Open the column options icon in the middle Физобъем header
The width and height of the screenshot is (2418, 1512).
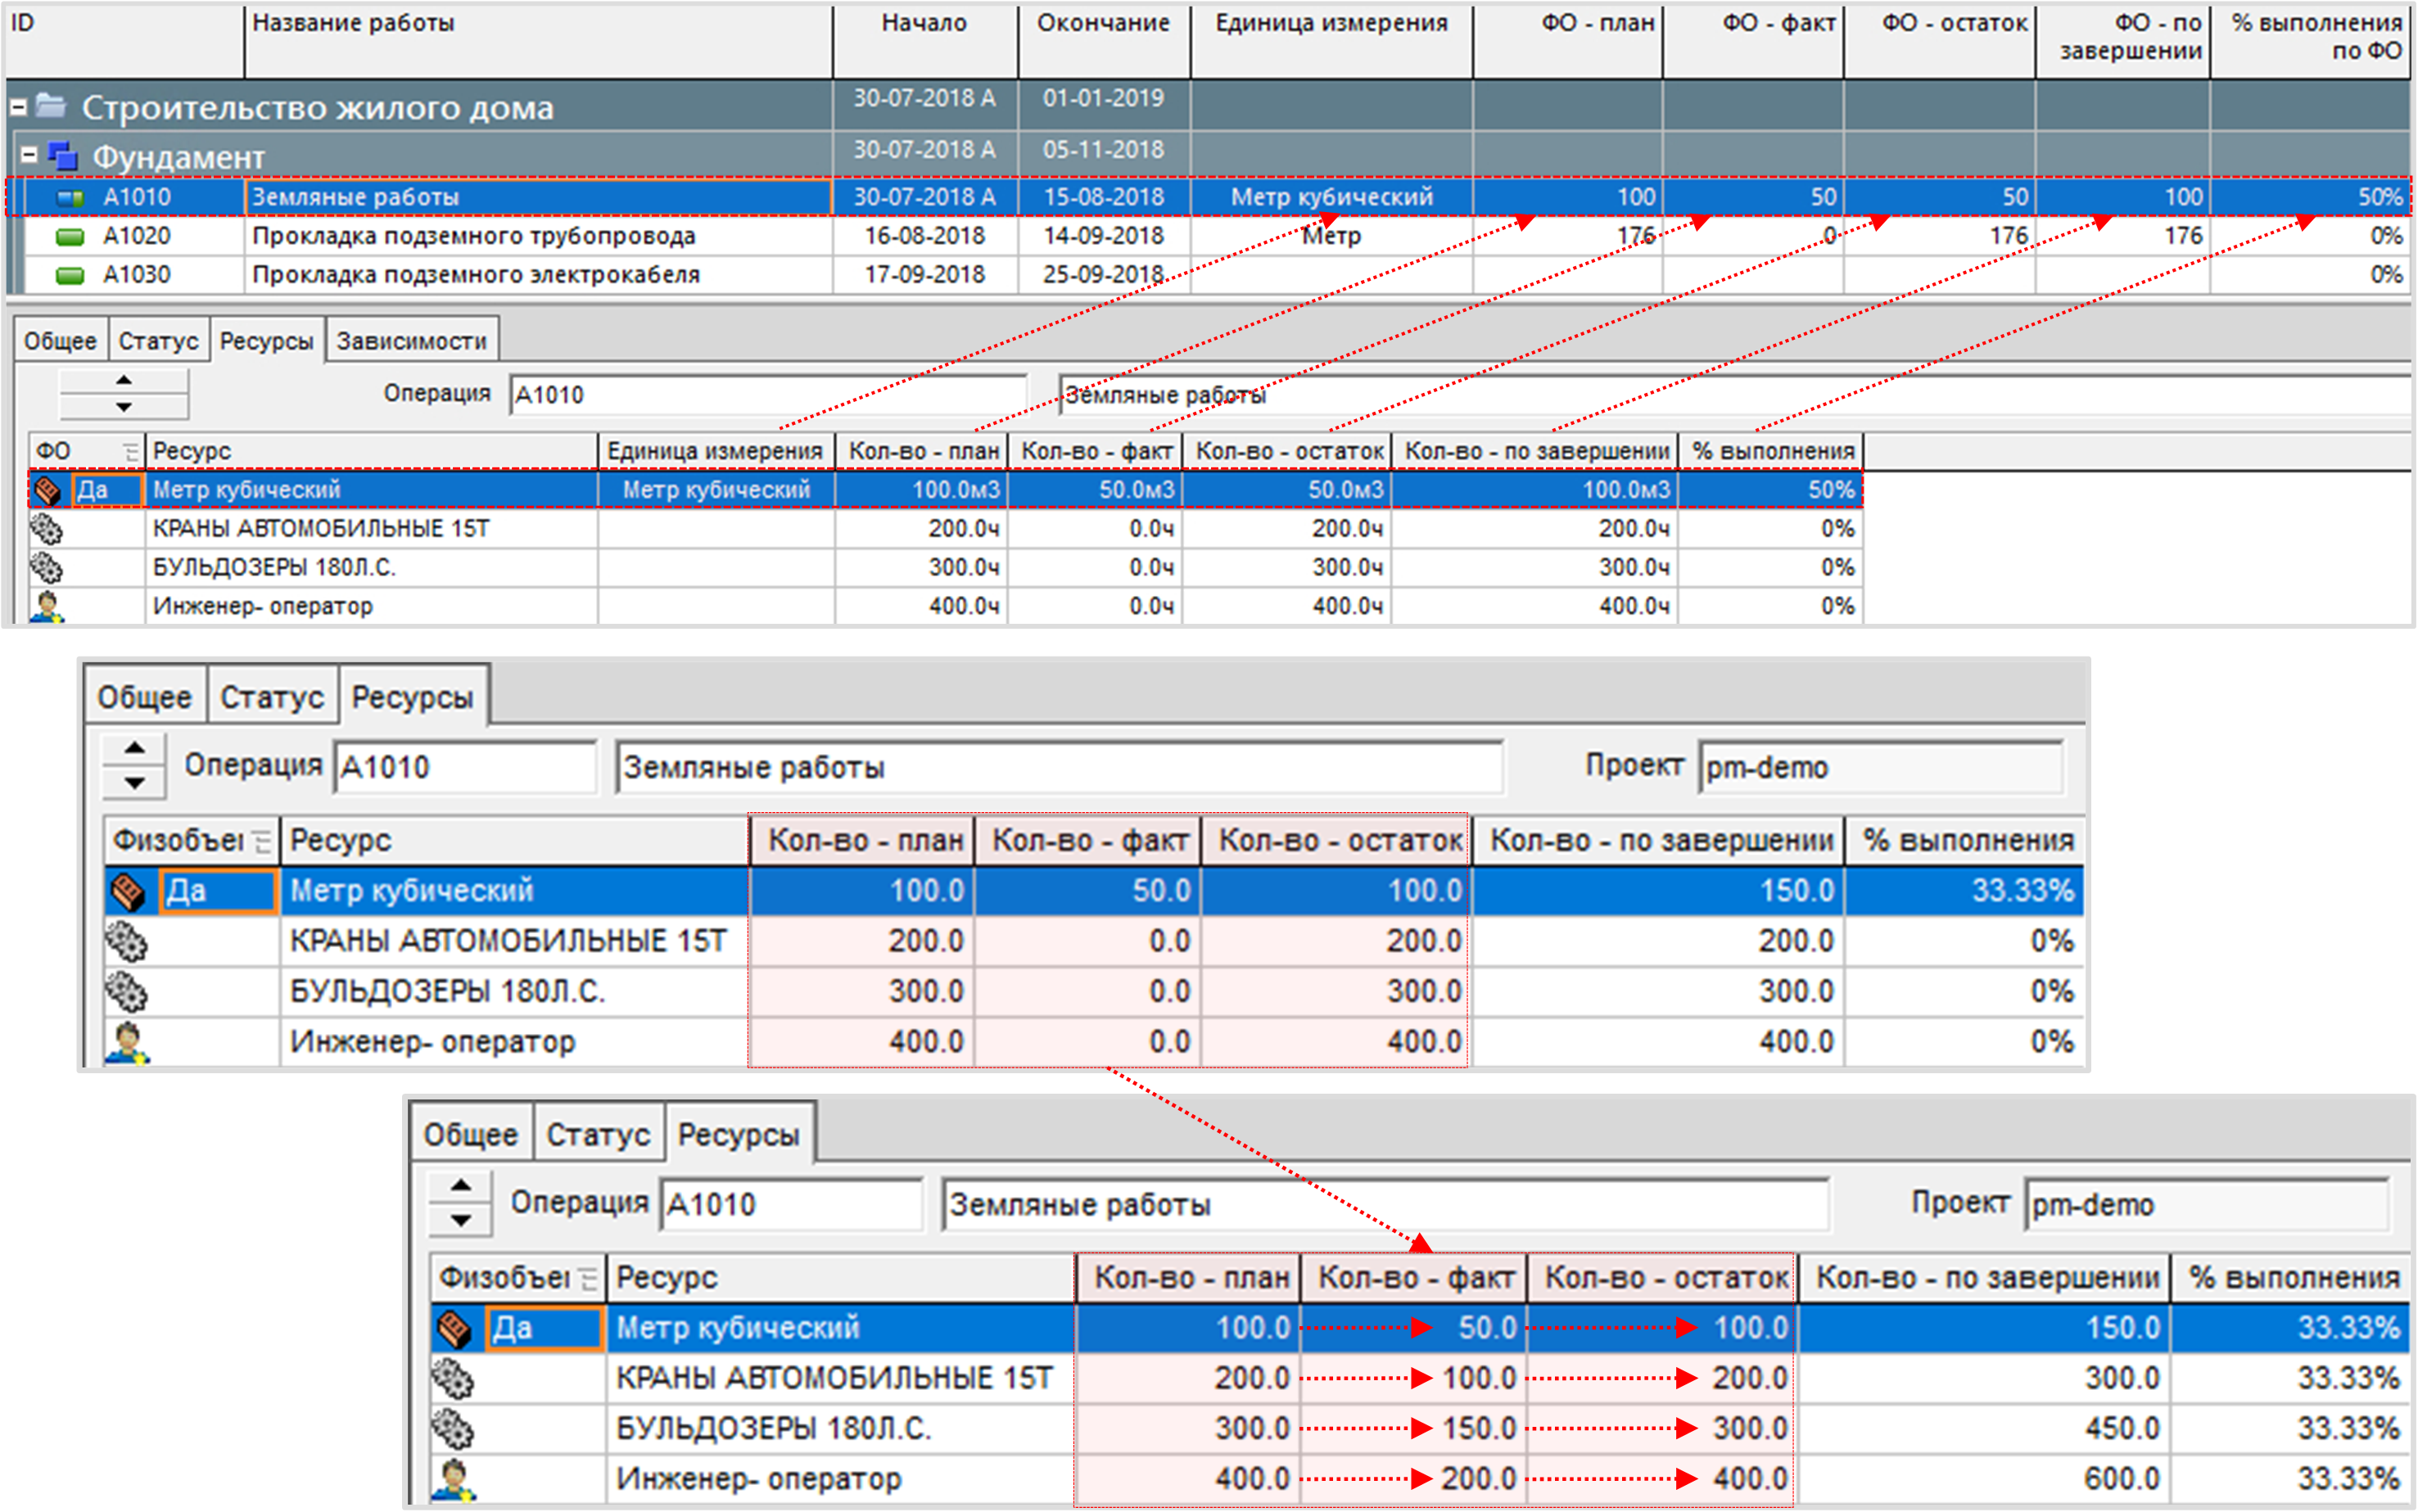tap(262, 841)
